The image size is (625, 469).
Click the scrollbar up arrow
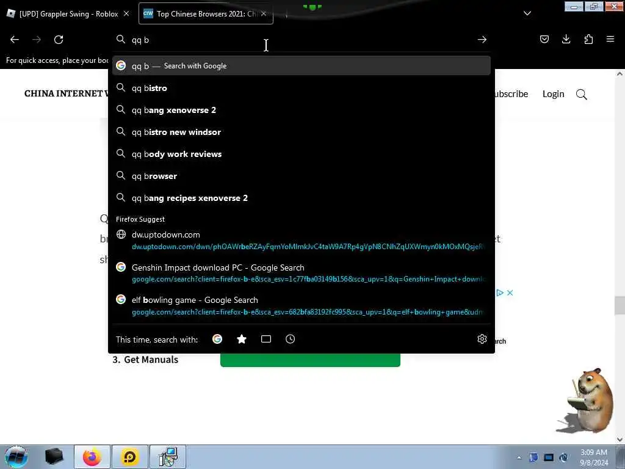click(x=620, y=74)
